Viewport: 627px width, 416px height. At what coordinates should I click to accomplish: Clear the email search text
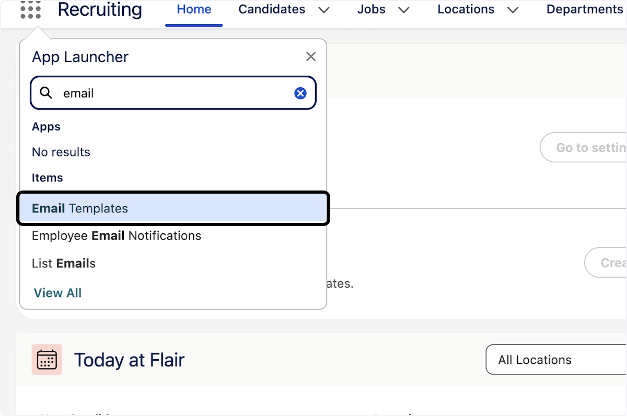(x=300, y=93)
